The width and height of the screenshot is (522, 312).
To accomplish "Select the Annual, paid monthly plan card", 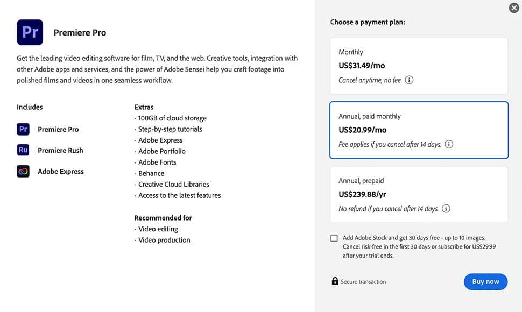I will [419, 130].
